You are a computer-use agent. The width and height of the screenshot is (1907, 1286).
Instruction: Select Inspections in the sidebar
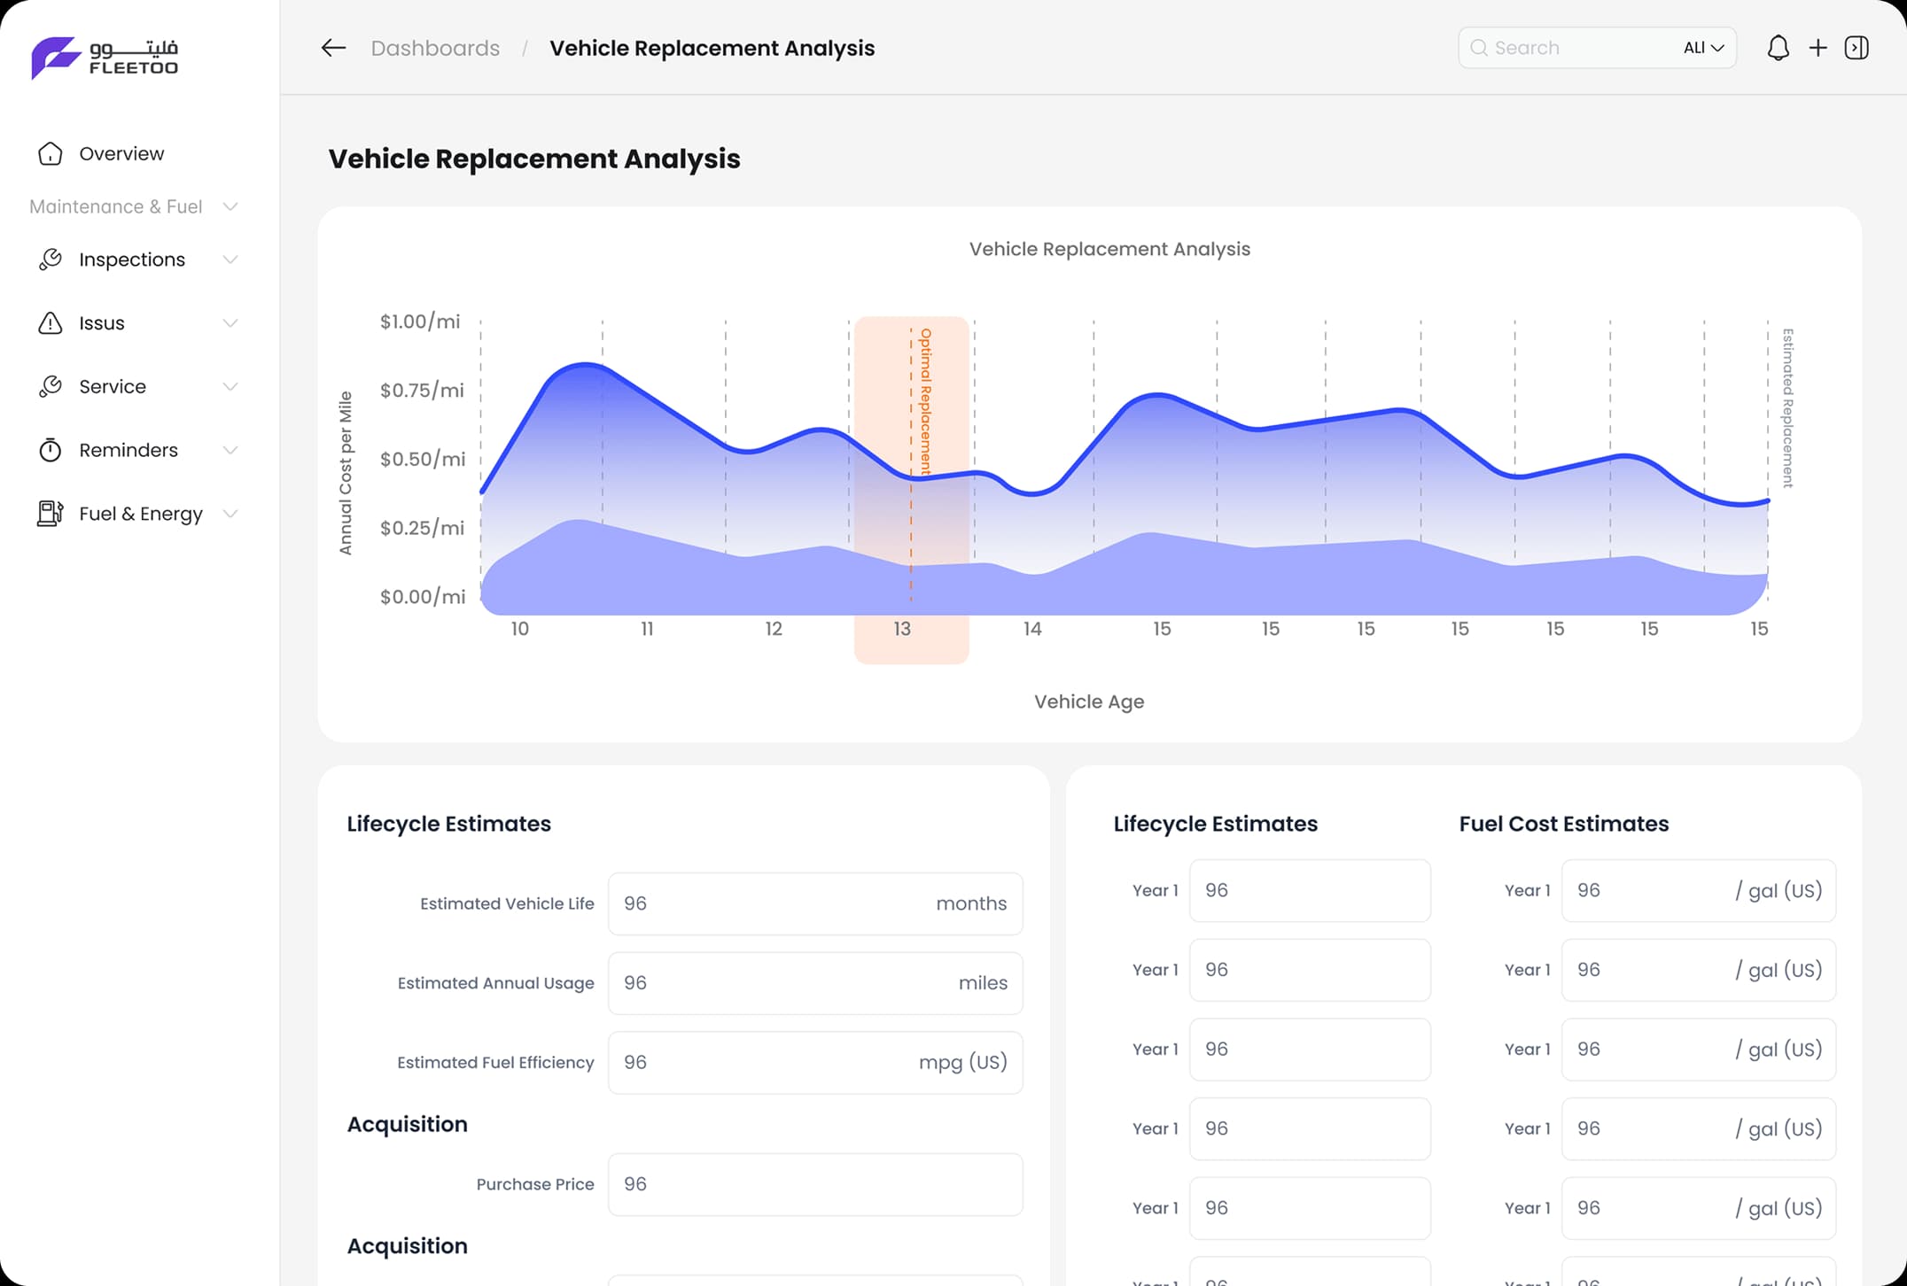[x=132, y=260]
